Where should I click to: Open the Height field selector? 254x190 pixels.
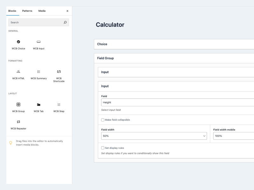[x=177, y=102]
